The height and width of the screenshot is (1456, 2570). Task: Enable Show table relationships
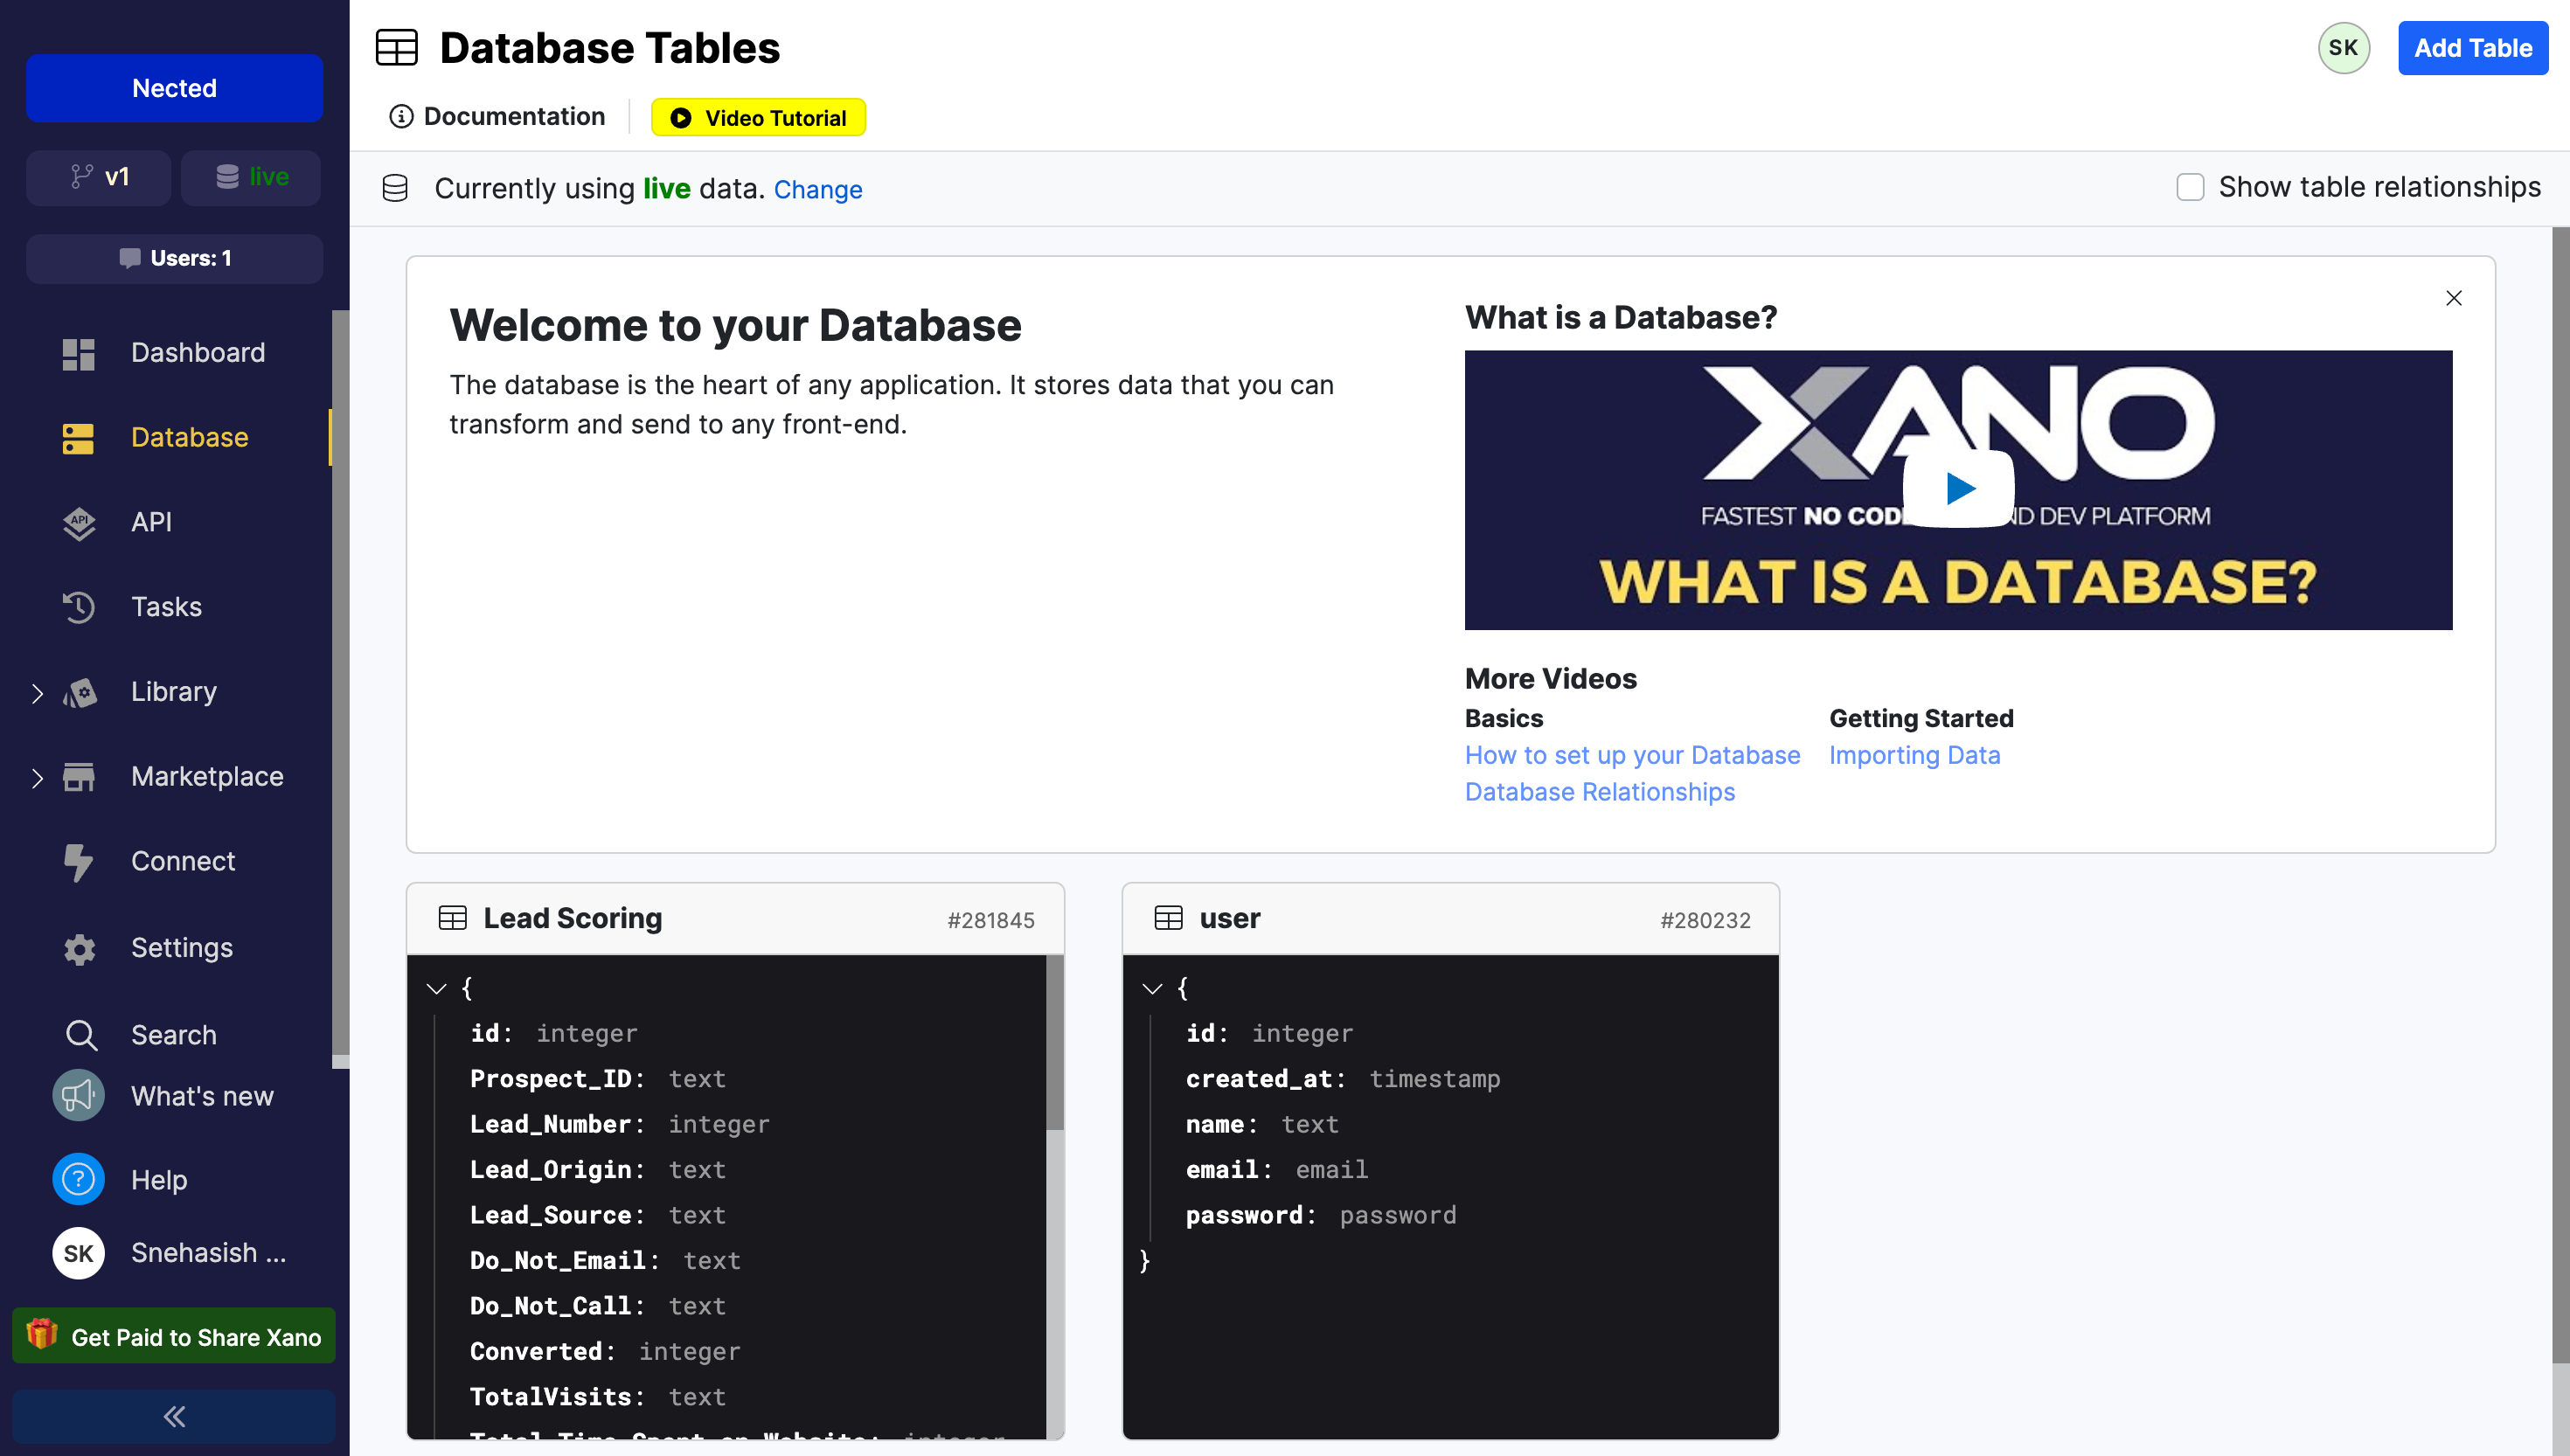click(2191, 186)
